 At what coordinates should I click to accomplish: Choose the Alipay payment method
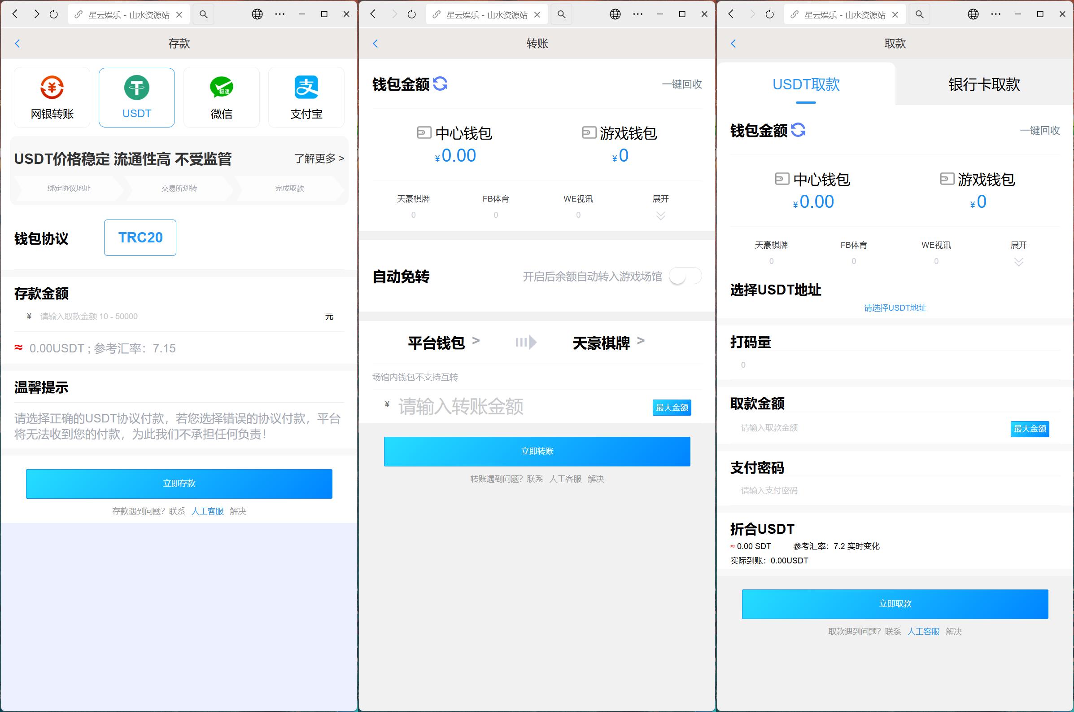coord(306,97)
